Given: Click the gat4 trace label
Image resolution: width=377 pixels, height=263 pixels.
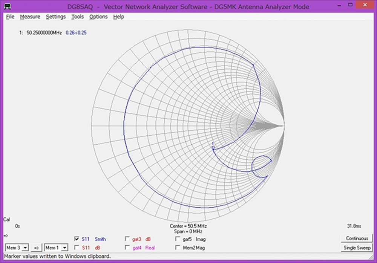Looking at the screenshot, I should (137, 248).
